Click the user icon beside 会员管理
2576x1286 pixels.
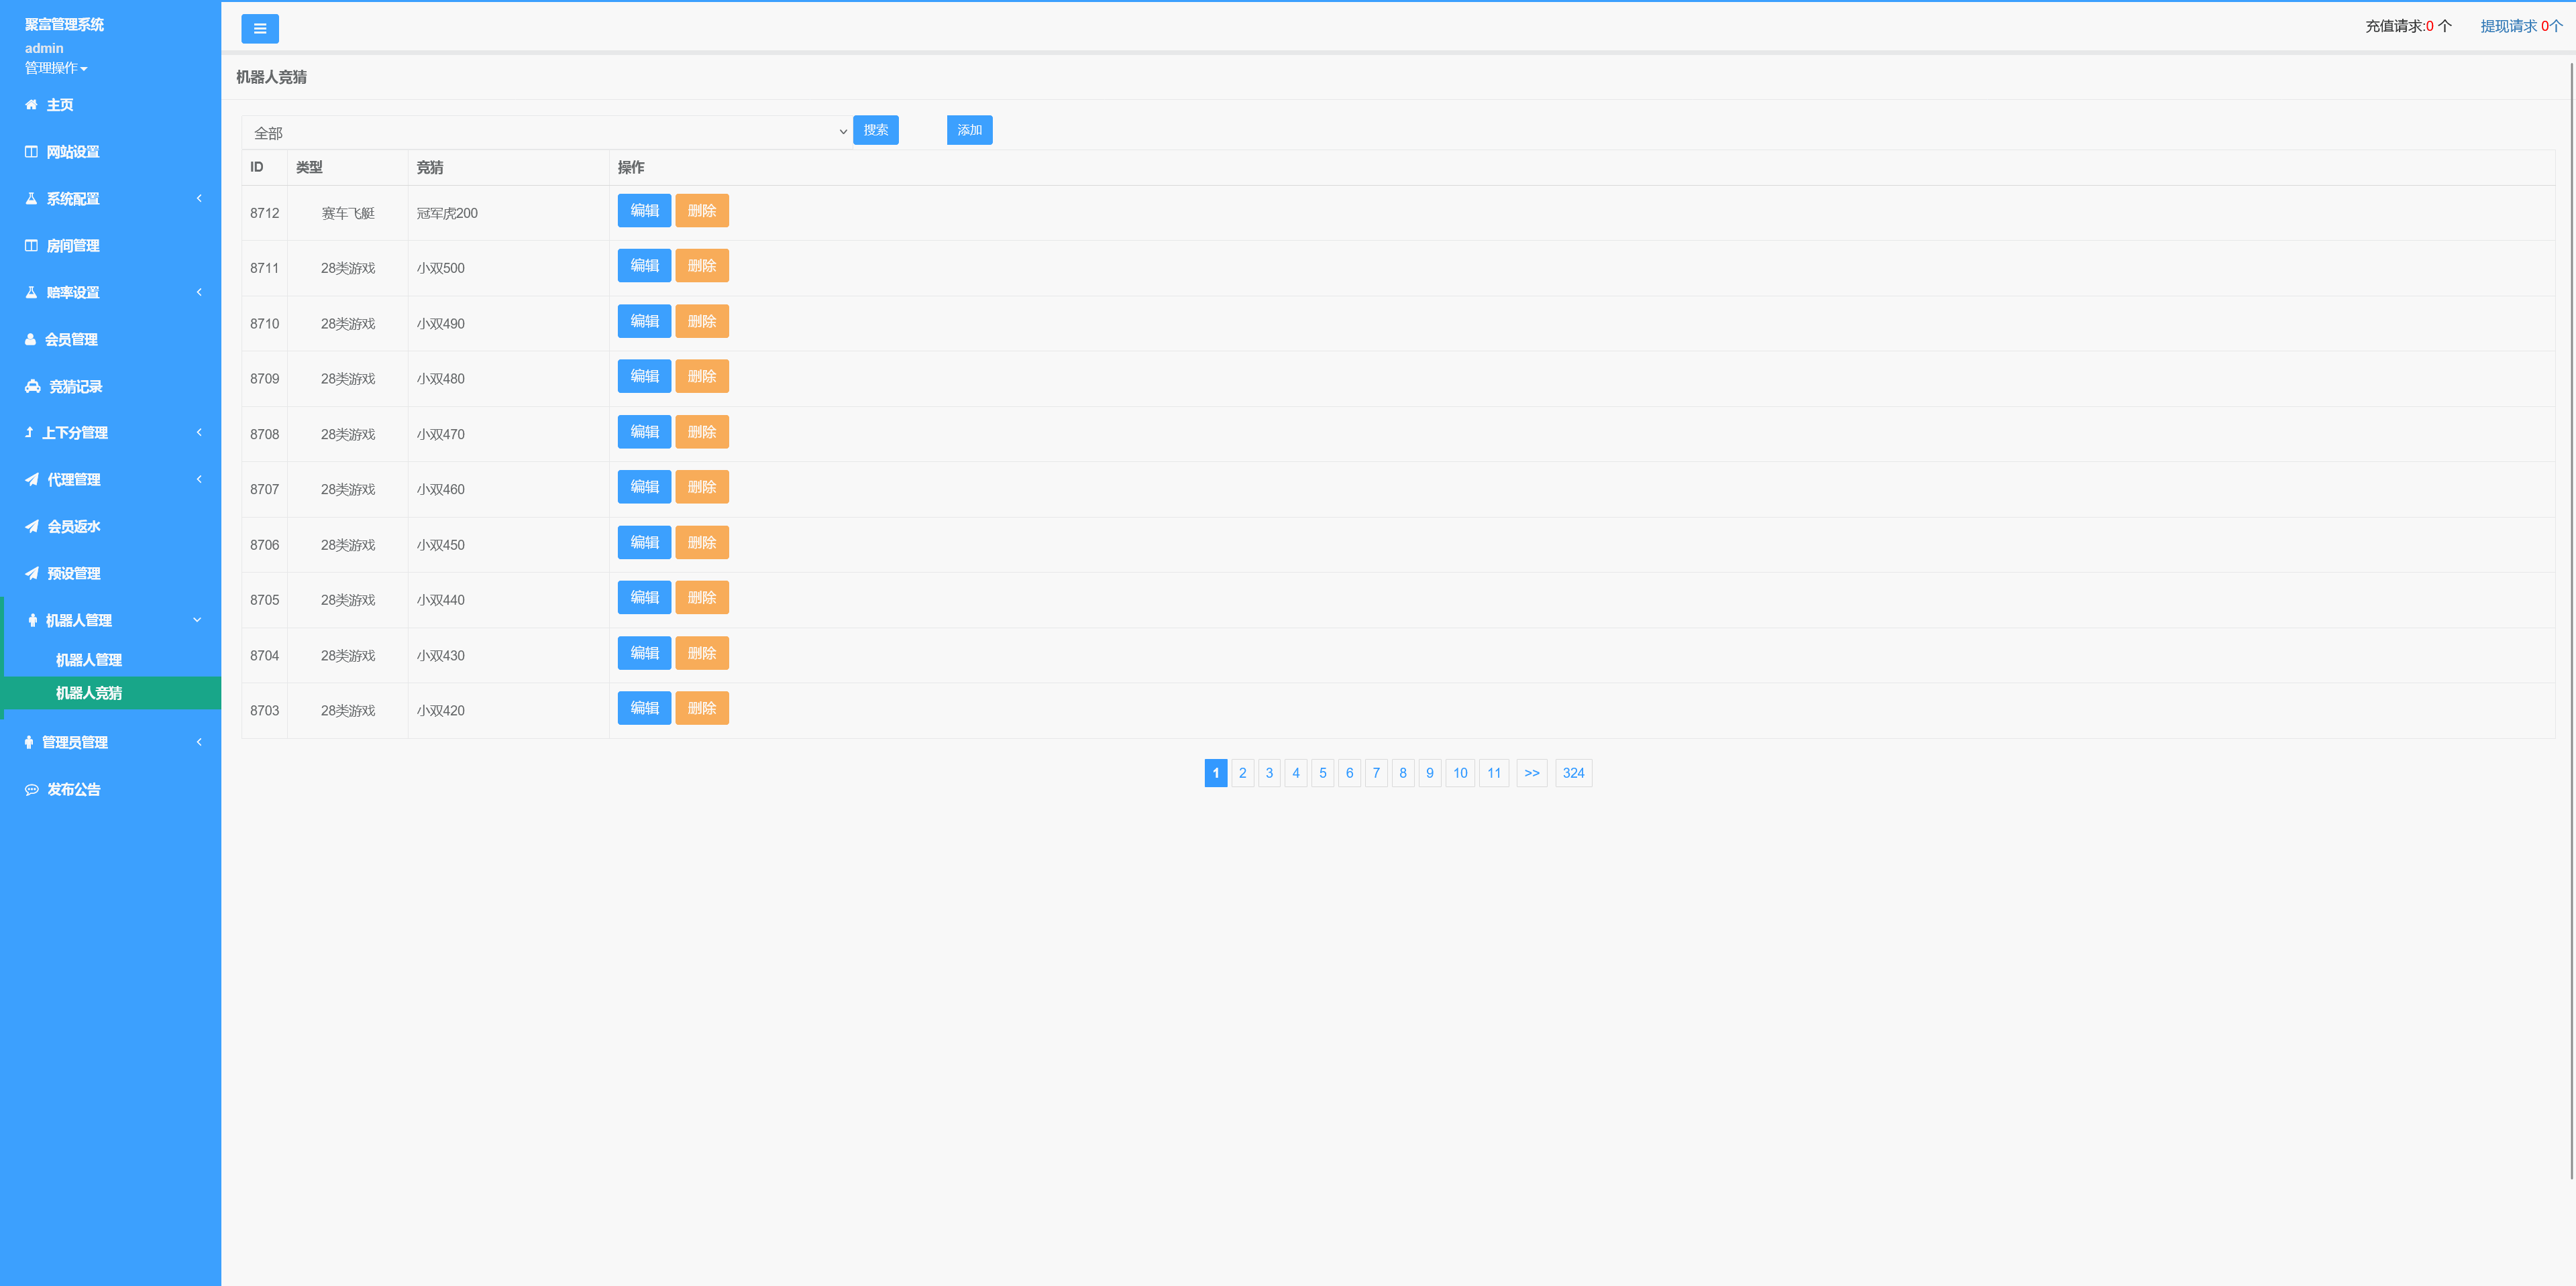pyautogui.click(x=30, y=340)
